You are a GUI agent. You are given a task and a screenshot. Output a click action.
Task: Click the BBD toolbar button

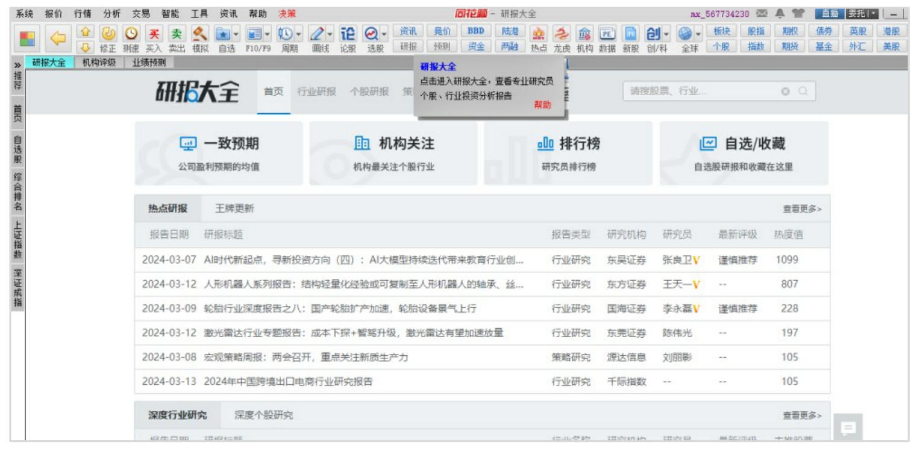476,31
